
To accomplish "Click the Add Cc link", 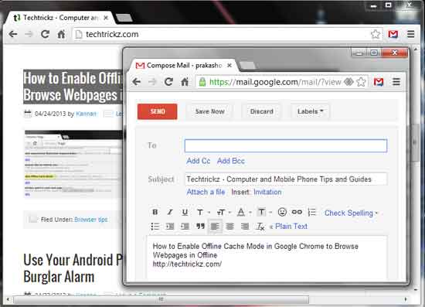I will pos(198,161).
